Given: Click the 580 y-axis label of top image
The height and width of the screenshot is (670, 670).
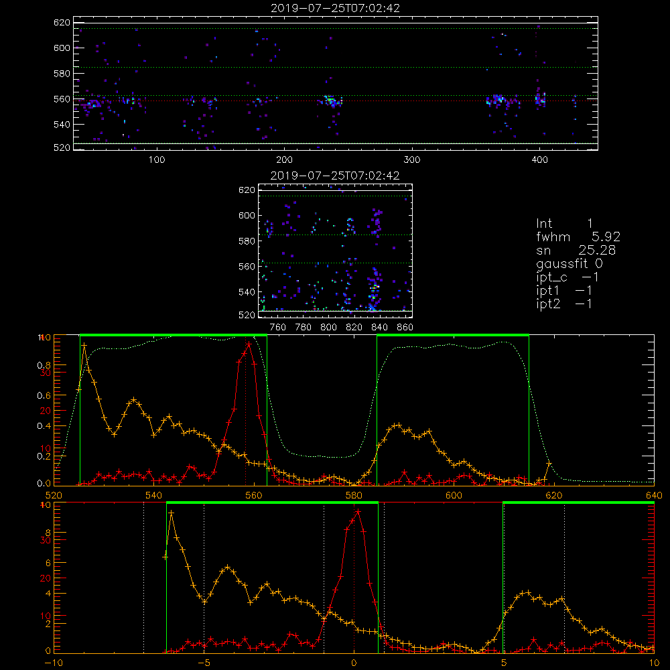Looking at the screenshot, I should point(62,74).
